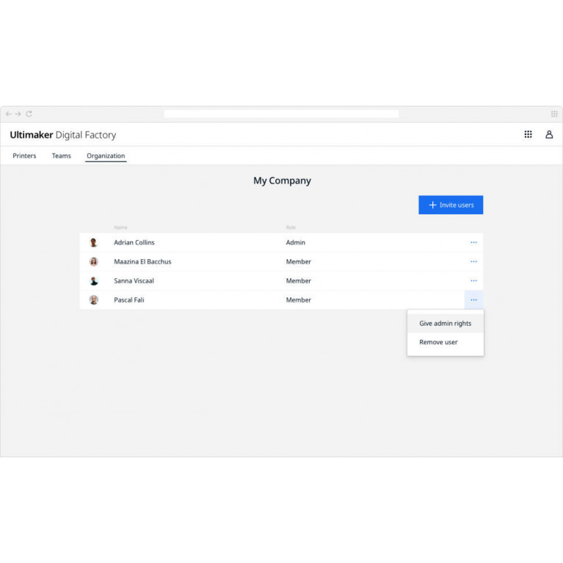The width and height of the screenshot is (563, 563).
Task: Select the Organization tab
Action: pyautogui.click(x=106, y=156)
